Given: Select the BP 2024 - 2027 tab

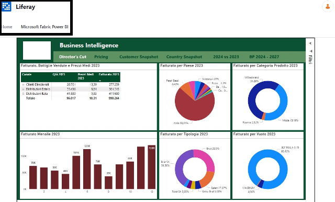Looking at the screenshot, I should (x=264, y=57).
